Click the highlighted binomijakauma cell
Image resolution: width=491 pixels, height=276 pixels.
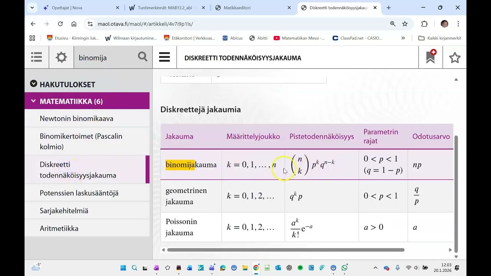[191, 164]
